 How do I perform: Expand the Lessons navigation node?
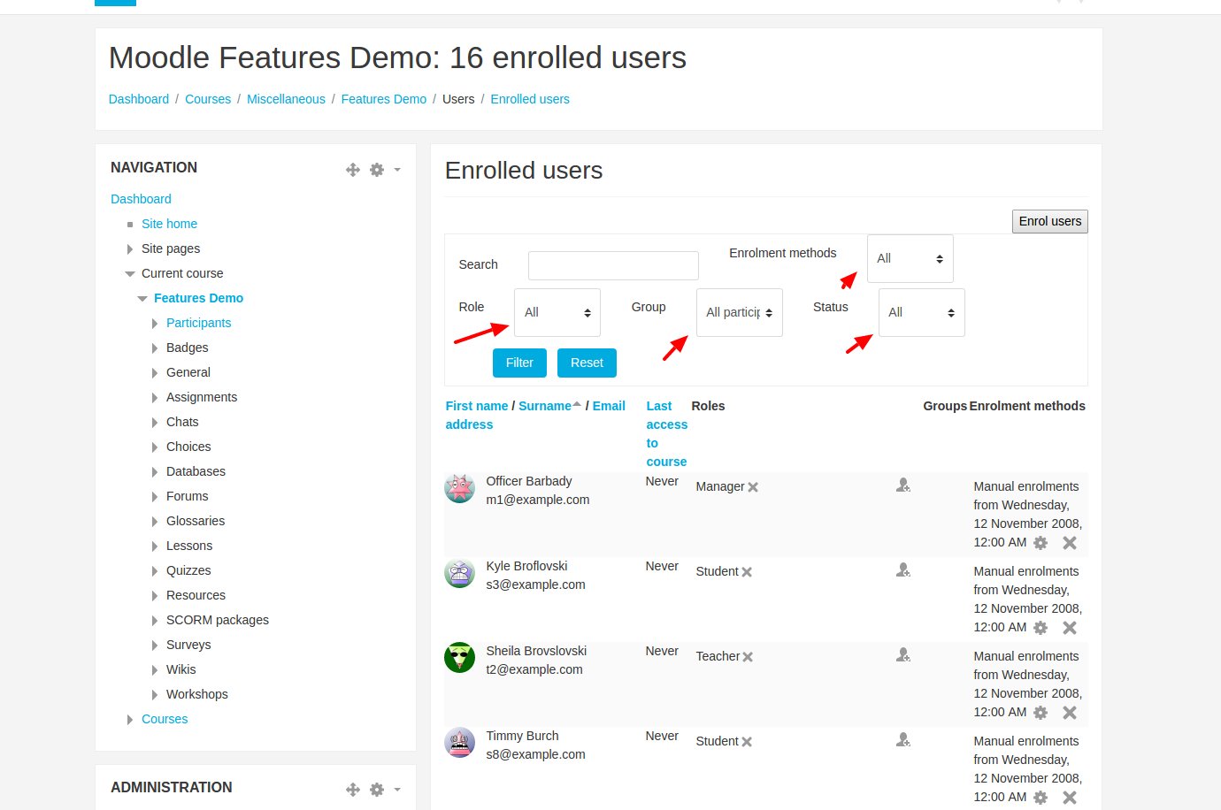[155, 546]
